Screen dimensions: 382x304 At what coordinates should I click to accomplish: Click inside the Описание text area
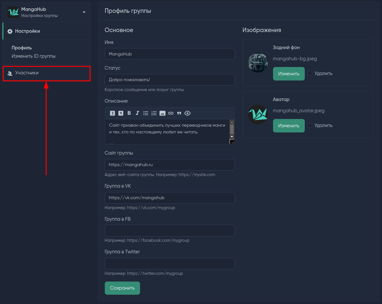coord(167,132)
